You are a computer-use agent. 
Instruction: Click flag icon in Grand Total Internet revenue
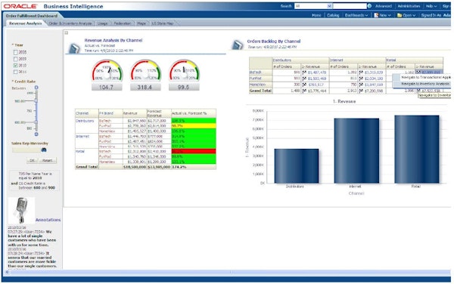[x=361, y=91]
